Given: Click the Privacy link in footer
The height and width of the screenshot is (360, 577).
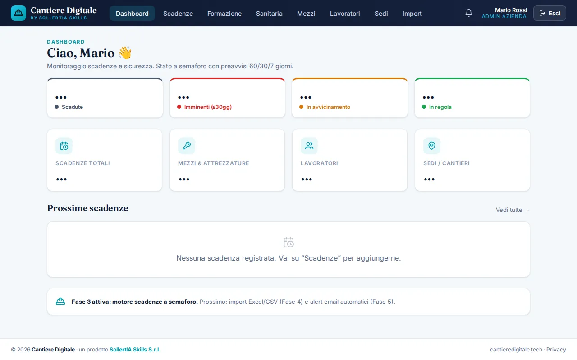Looking at the screenshot, I should coord(556,350).
